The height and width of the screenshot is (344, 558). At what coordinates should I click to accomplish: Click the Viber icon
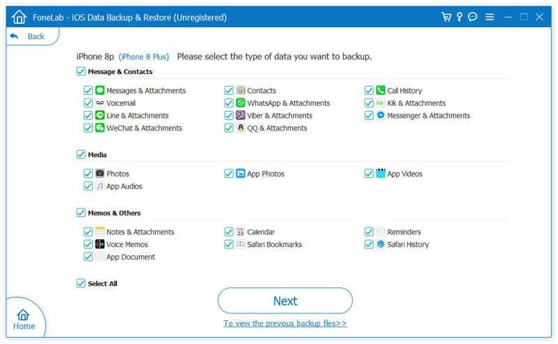[241, 115]
